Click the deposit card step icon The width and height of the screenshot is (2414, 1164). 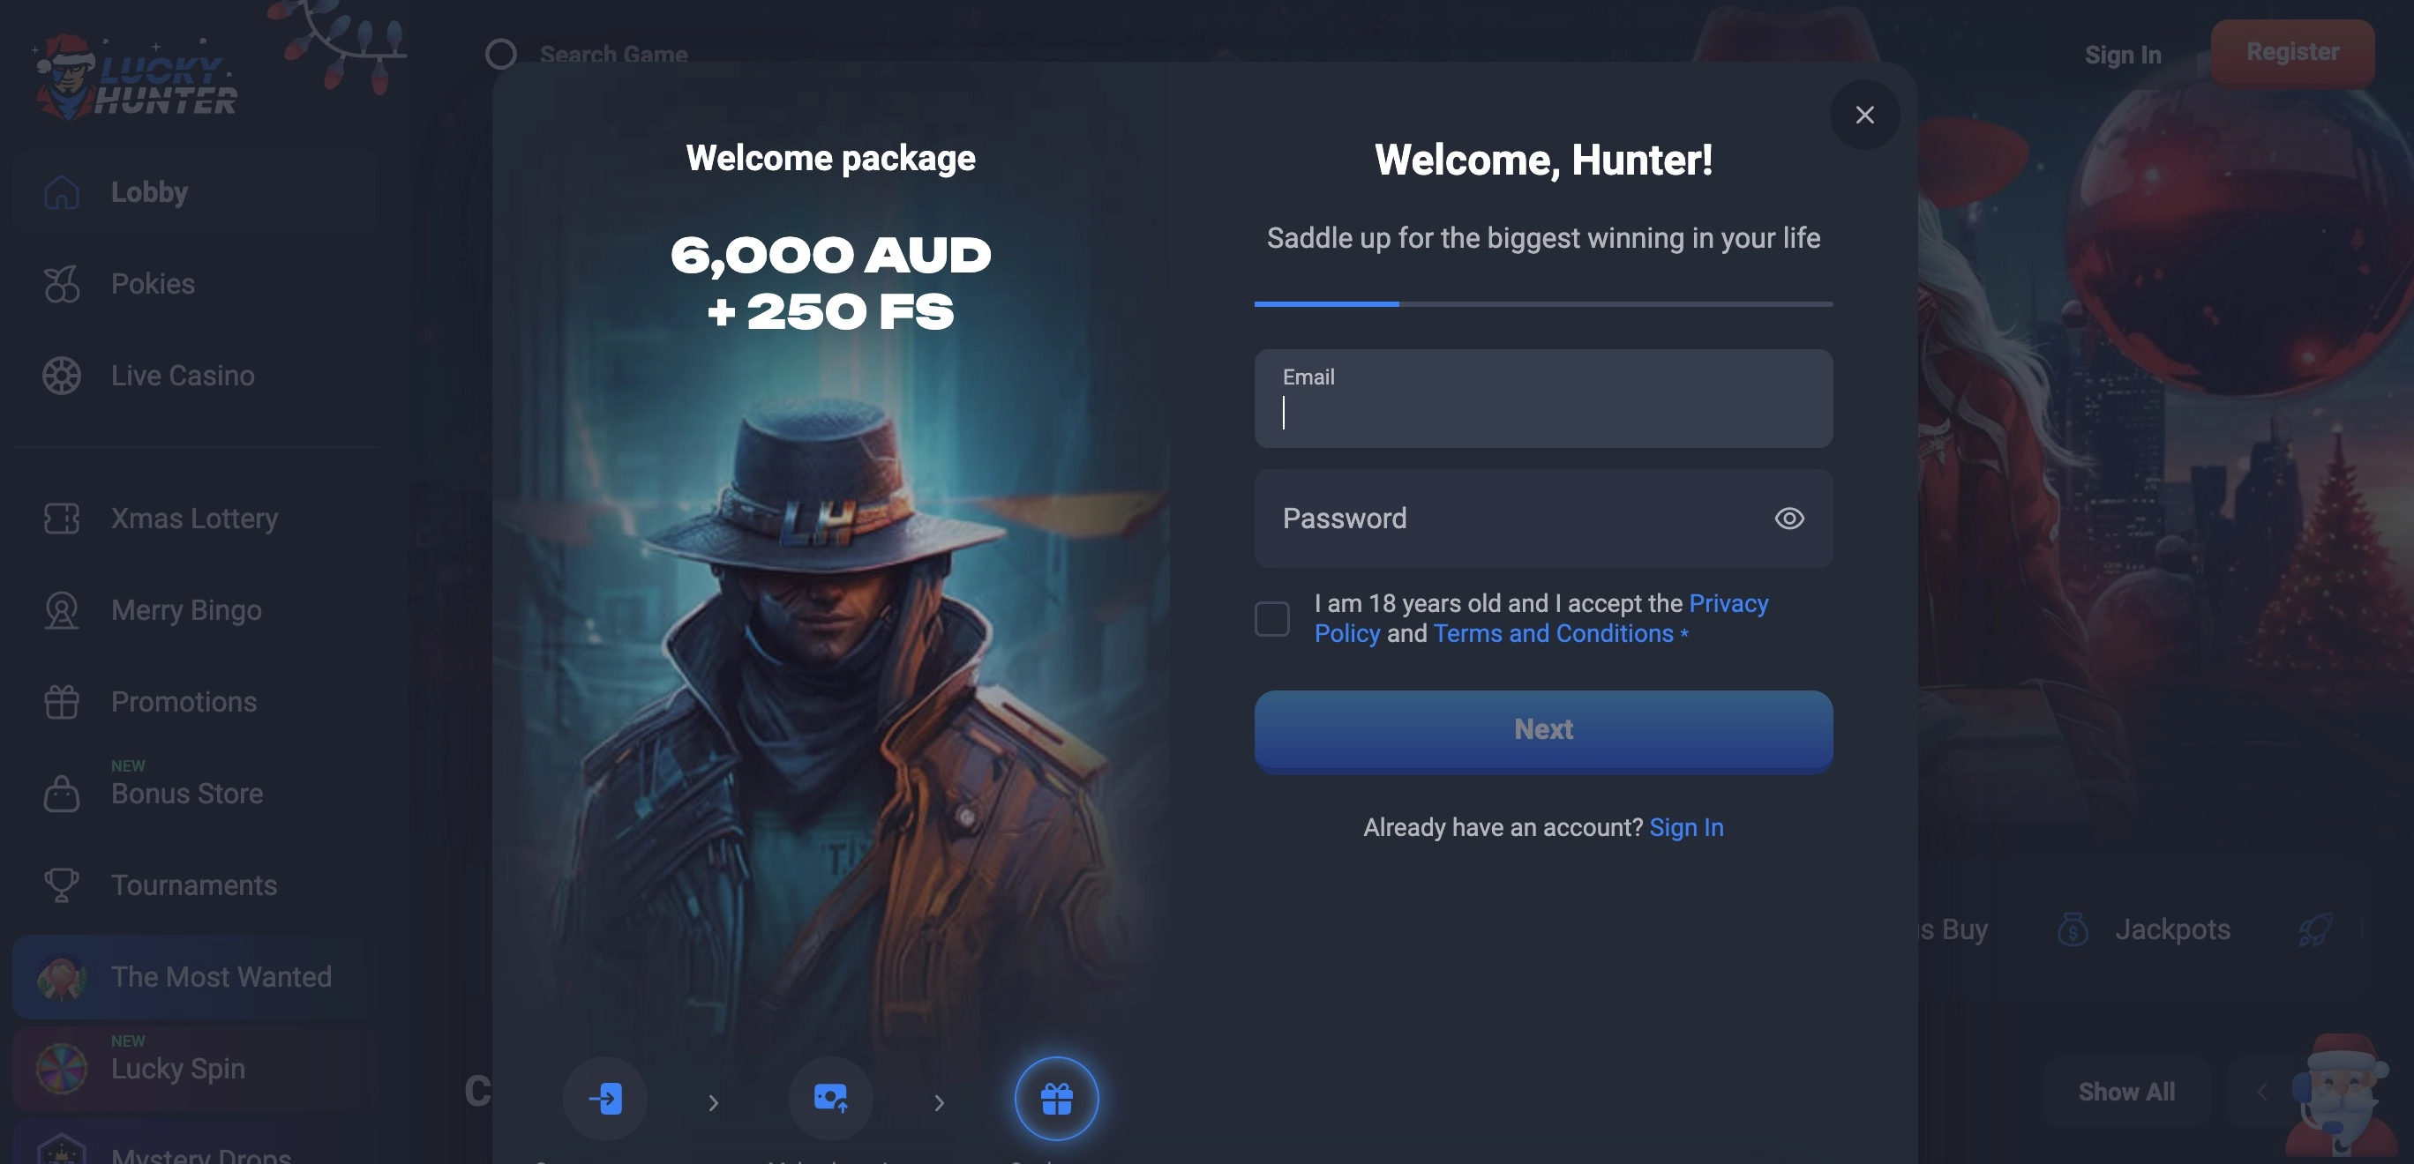tap(830, 1098)
